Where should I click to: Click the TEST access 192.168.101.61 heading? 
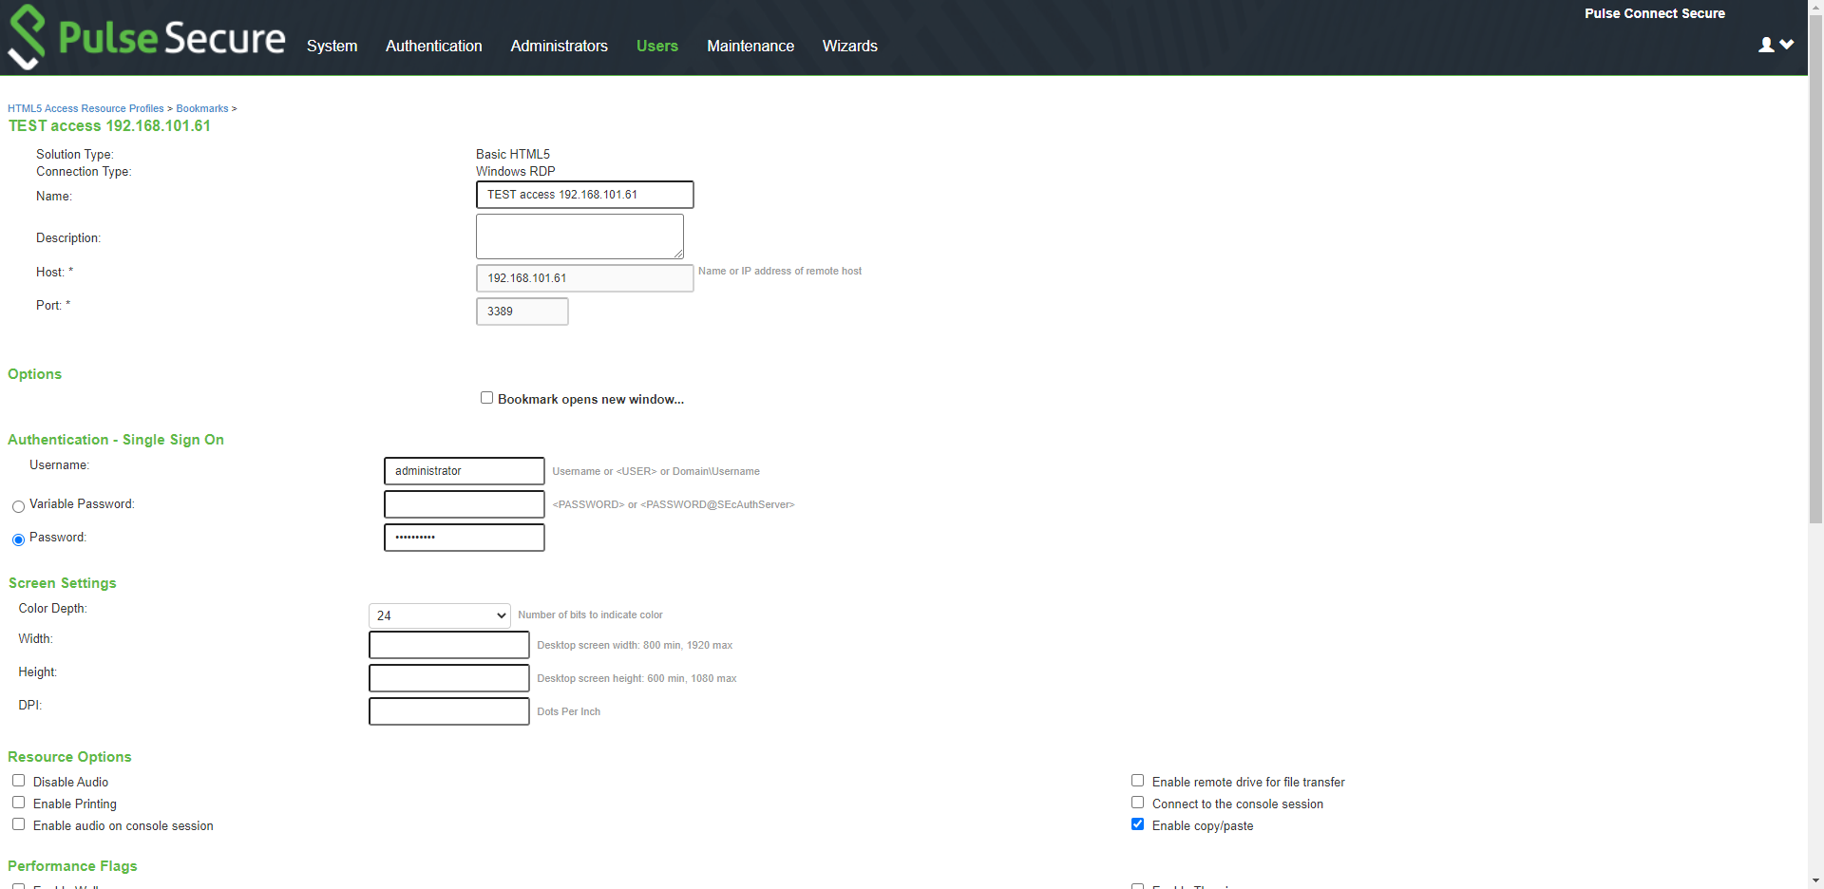tap(109, 125)
